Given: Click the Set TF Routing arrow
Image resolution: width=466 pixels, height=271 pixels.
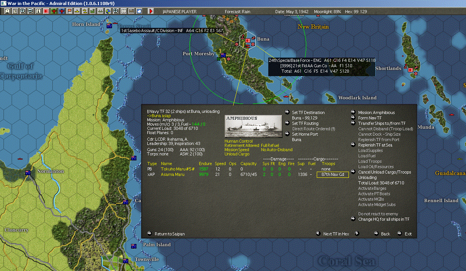Looking at the screenshot, I should pos(287,123).
